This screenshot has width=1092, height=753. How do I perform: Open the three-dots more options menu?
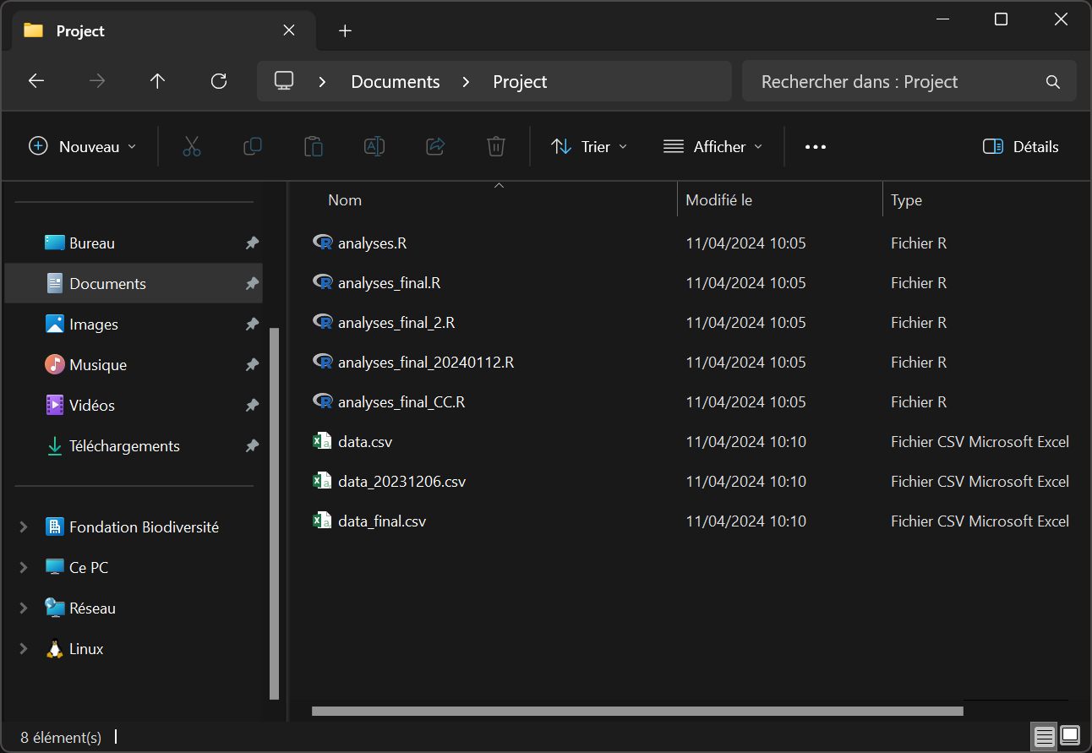point(815,146)
